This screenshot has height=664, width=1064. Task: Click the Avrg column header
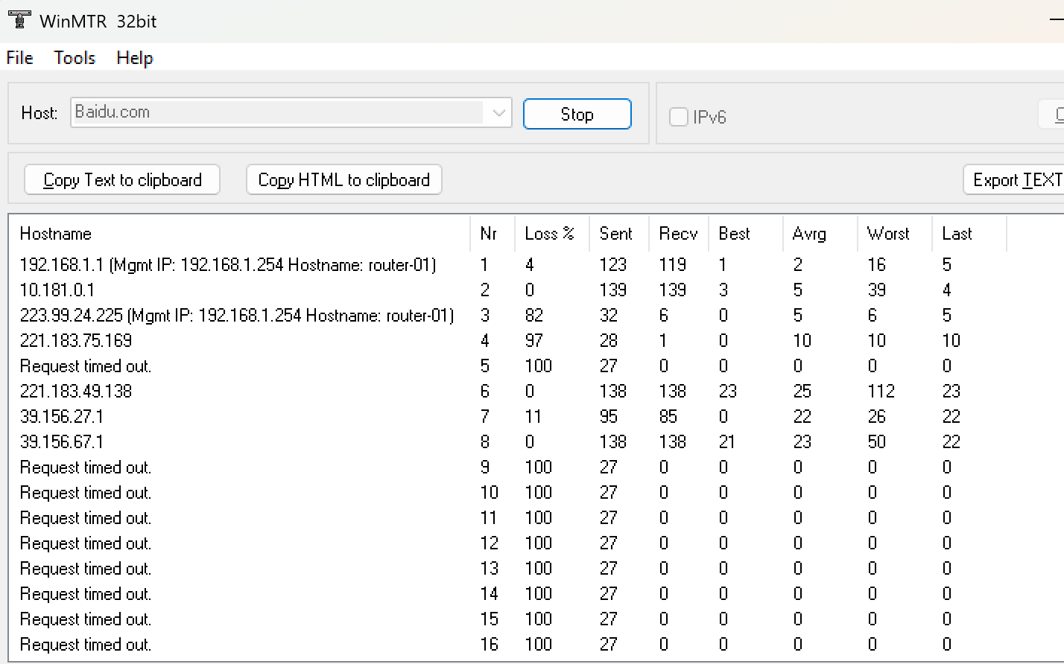point(820,234)
